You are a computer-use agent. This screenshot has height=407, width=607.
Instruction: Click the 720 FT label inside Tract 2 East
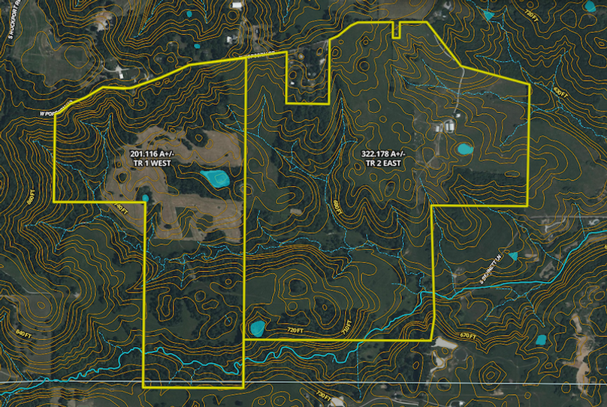coord(294,330)
